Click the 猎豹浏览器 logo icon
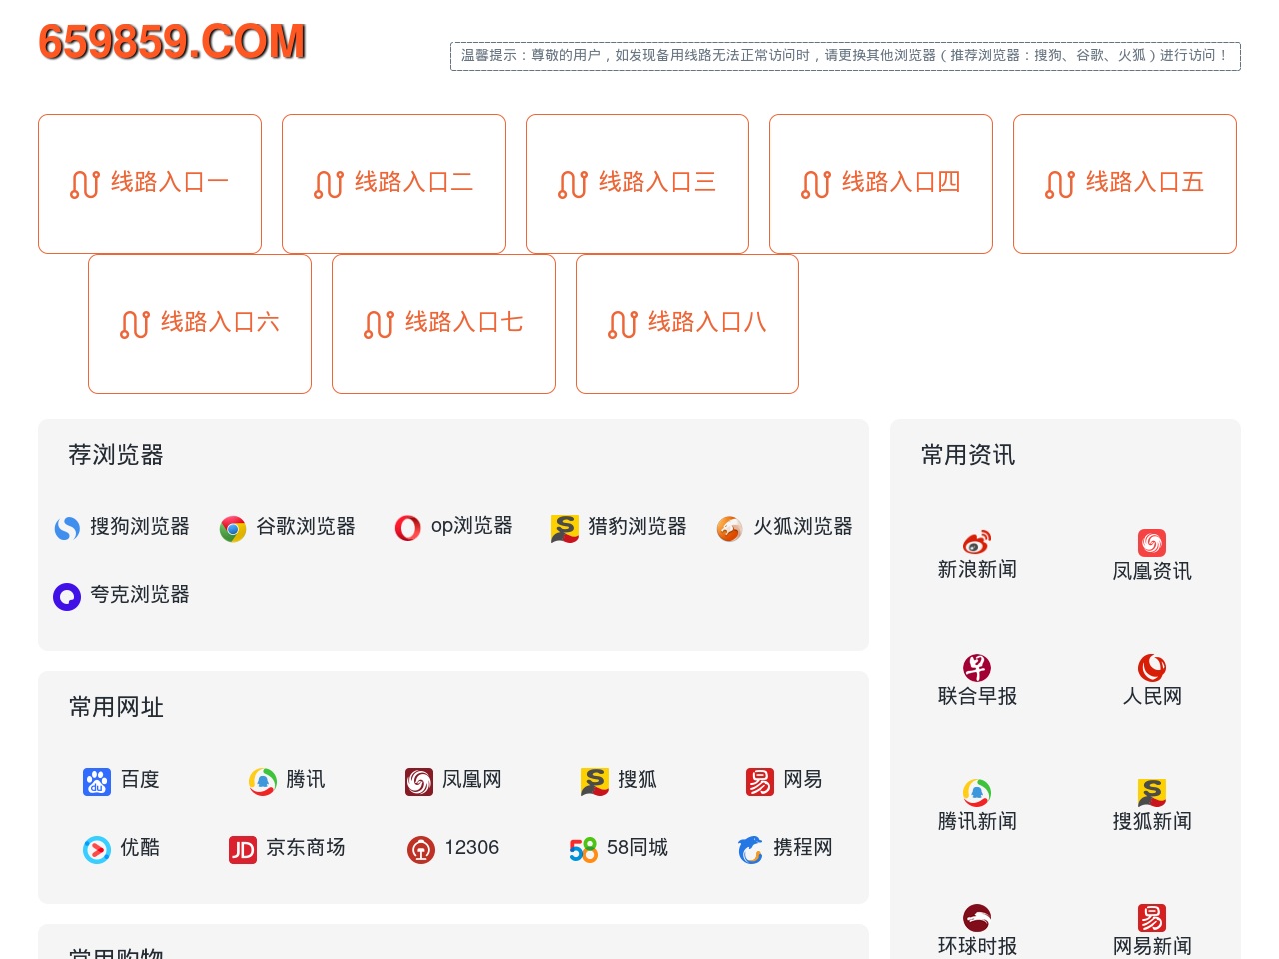Image resolution: width=1279 pixels, height=959 pixels. click(x=565, y=529)
